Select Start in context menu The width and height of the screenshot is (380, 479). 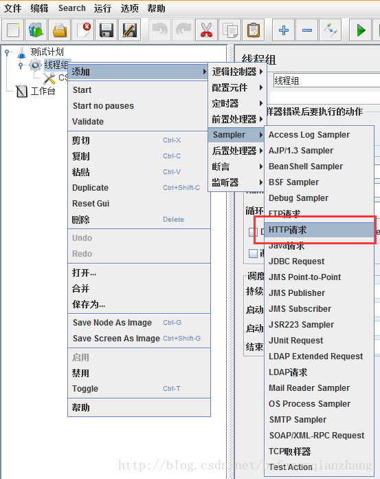click(139, 90)
